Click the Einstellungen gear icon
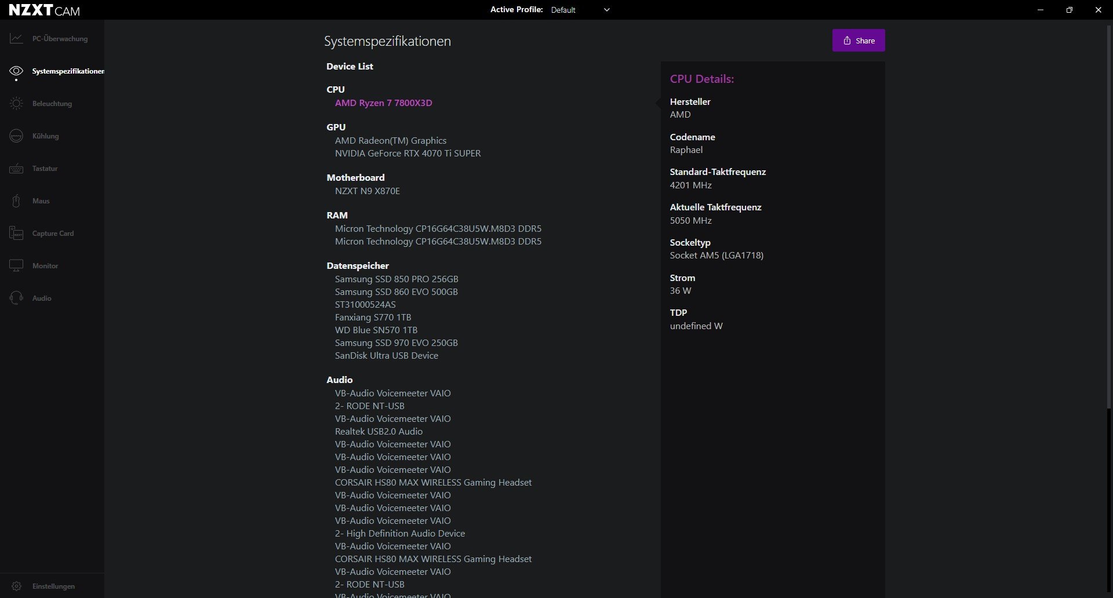 [17, 586]
